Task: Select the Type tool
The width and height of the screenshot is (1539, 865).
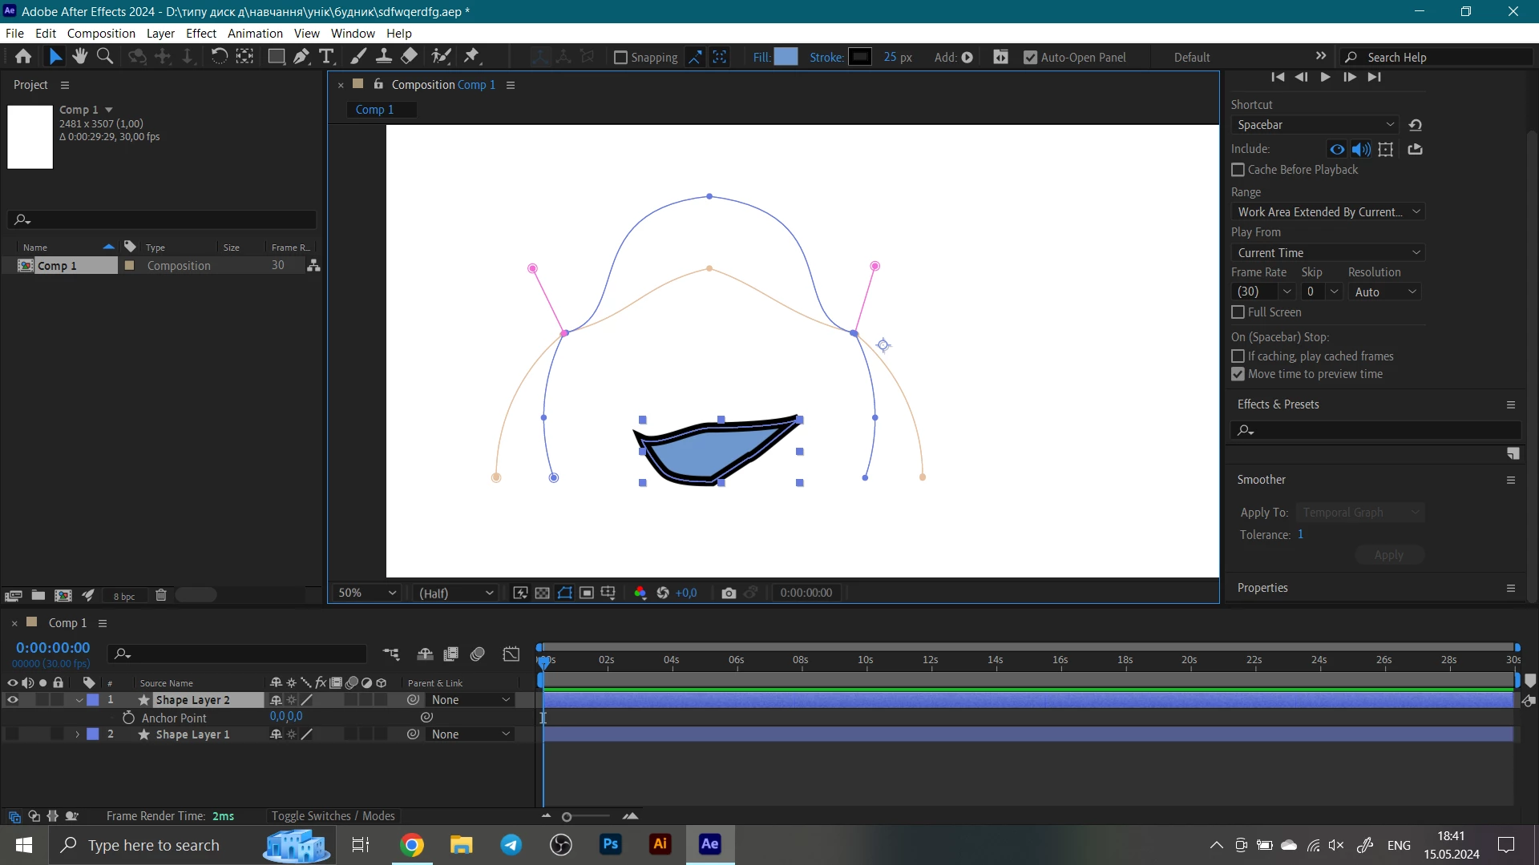Action: [x=326, y=57]
